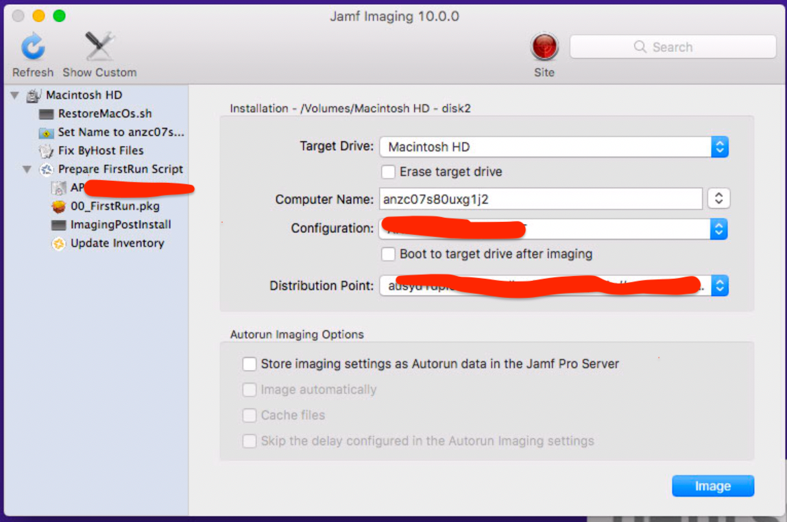Enable Erase target drive checkbox
Screen dimensions: 787x522
(388, 172)
